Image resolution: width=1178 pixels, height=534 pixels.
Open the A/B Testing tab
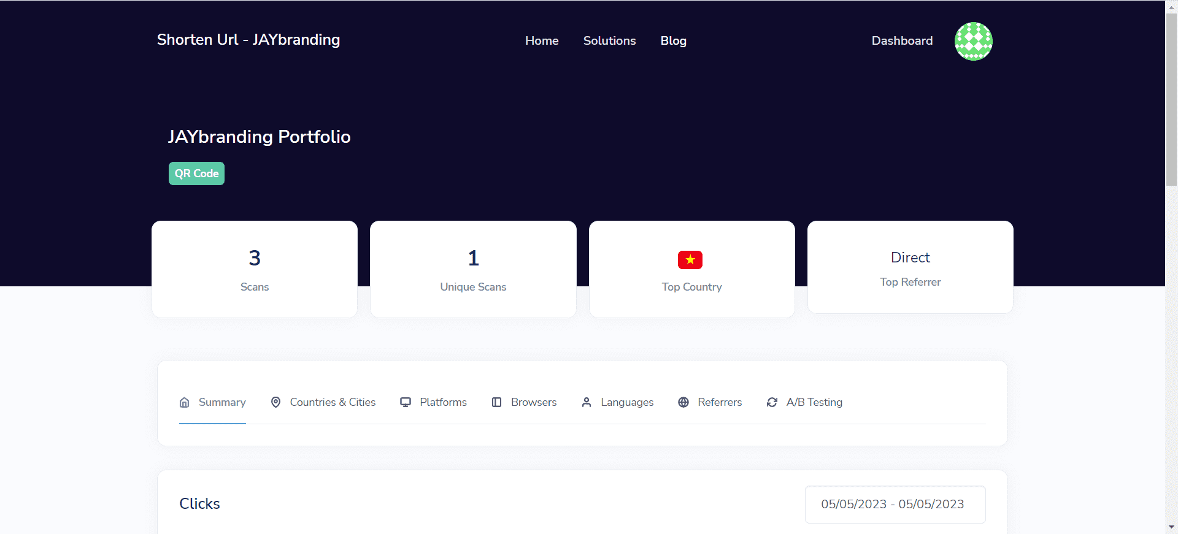pos(805,402)
